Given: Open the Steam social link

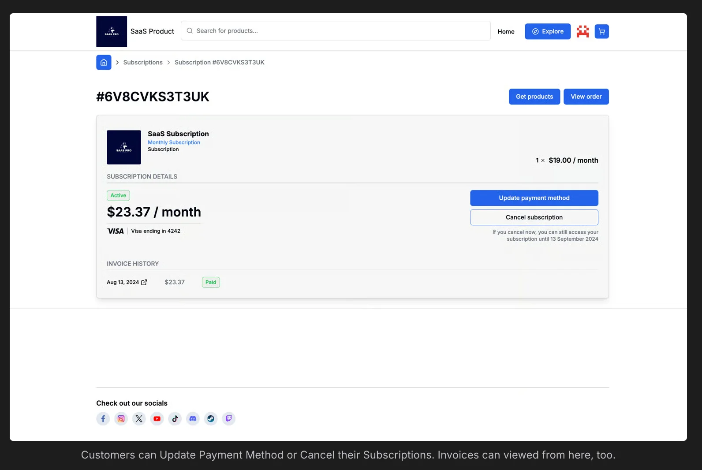Looking at the screenshot, I should [x=211, y=418].
